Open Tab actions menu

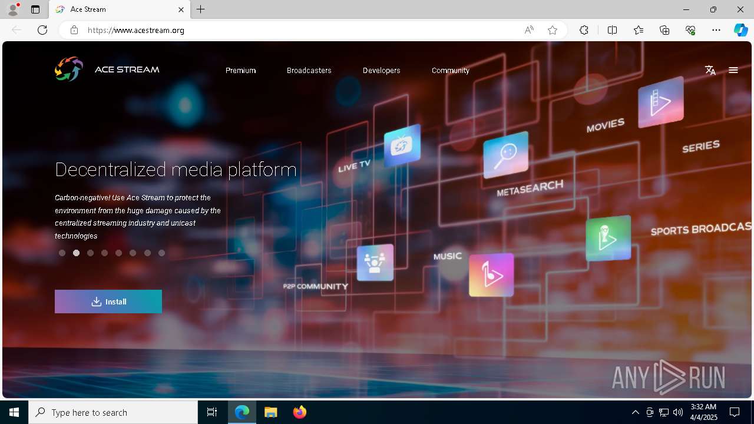pos(35,9)
